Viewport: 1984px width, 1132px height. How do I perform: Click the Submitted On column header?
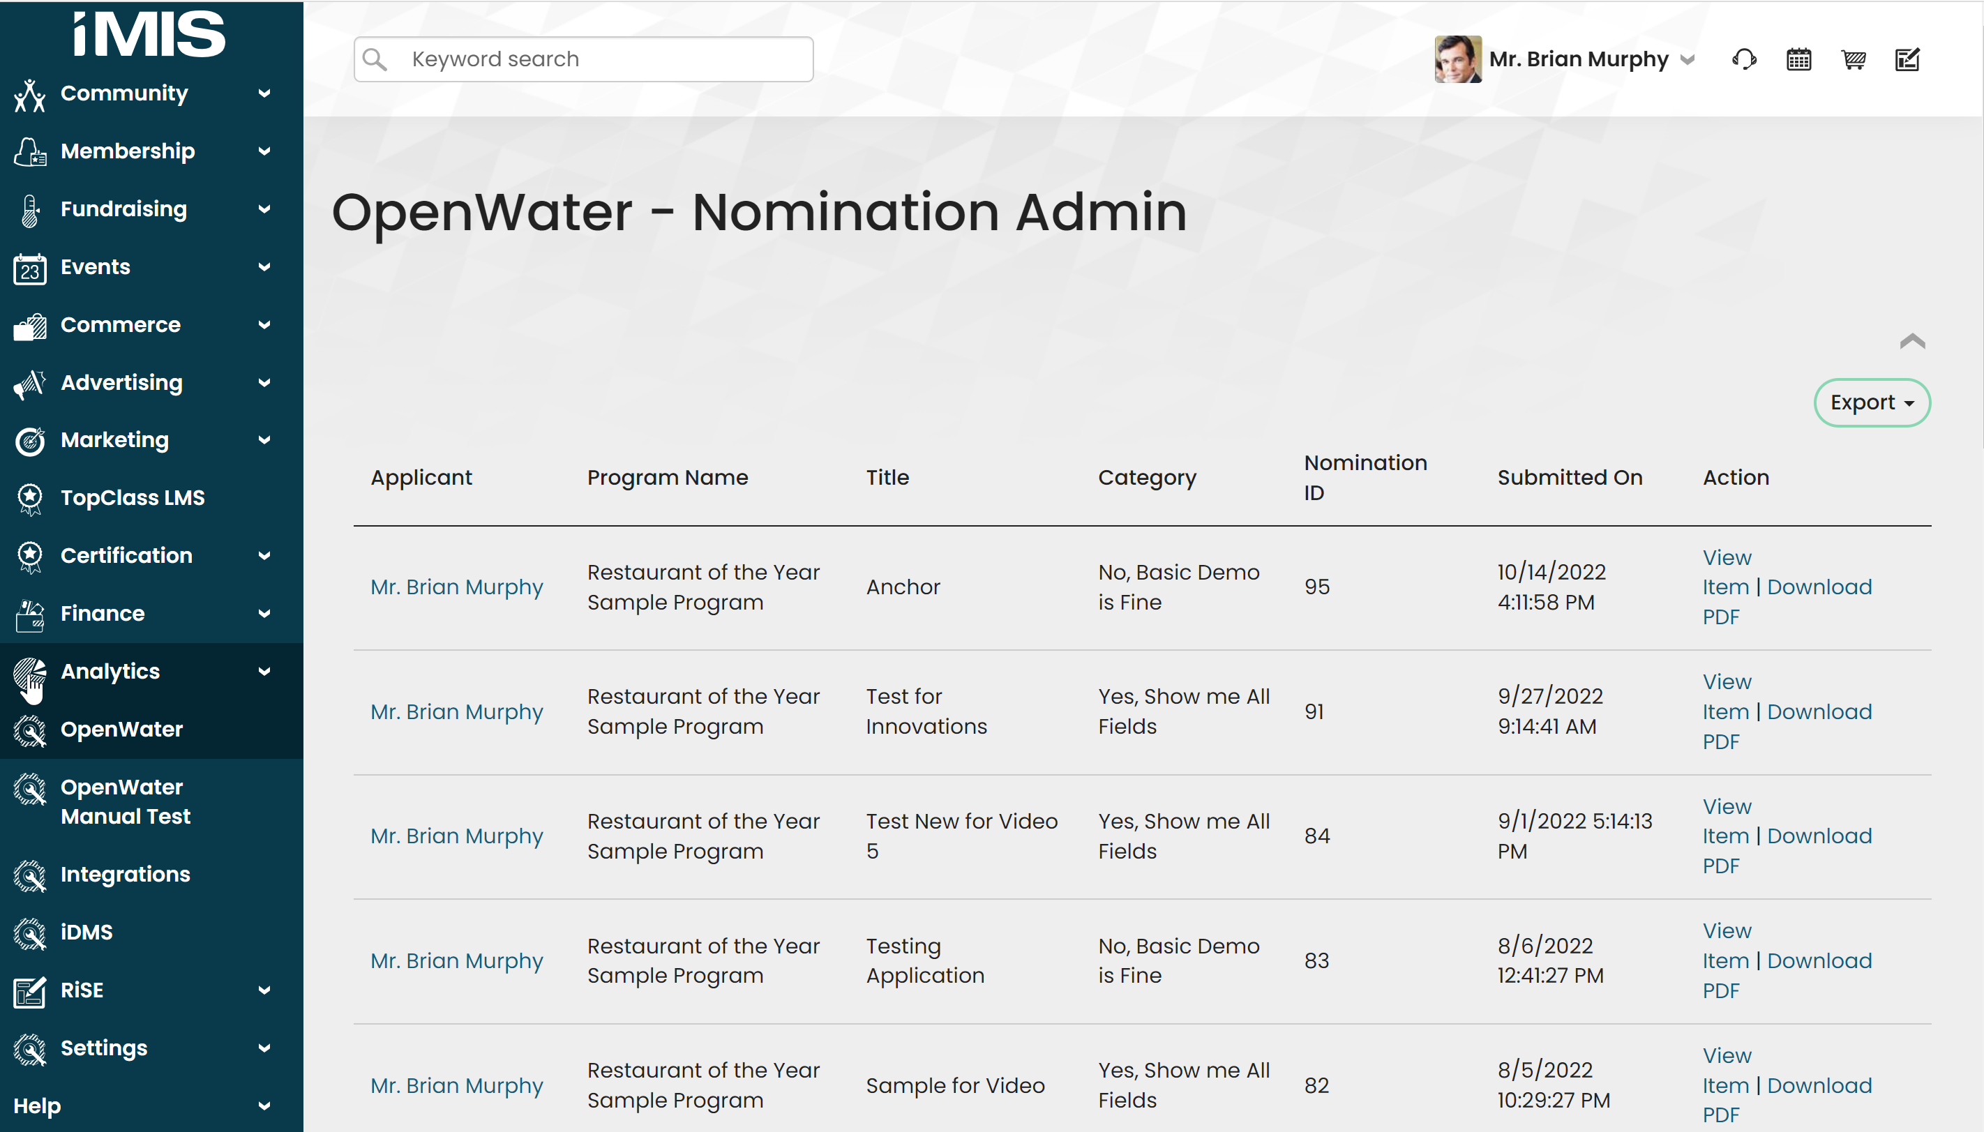point(1570,477)
